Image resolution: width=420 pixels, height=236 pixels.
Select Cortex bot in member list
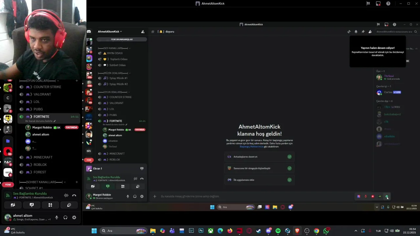tap(388, 92)
